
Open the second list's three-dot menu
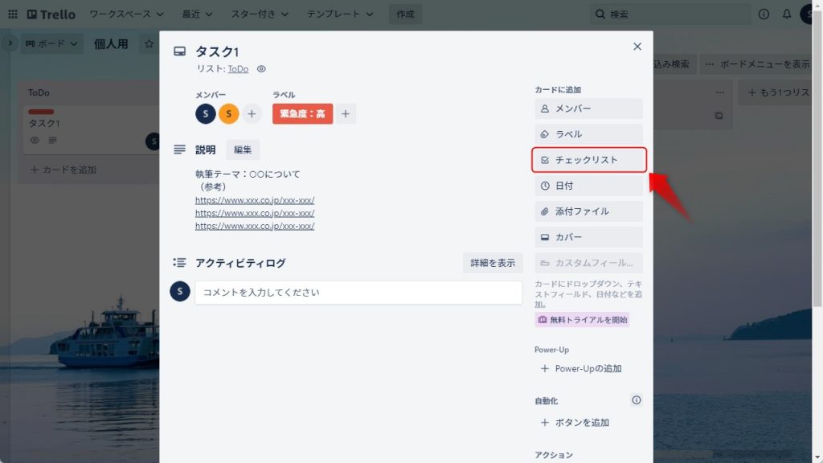tap(719, 92)
